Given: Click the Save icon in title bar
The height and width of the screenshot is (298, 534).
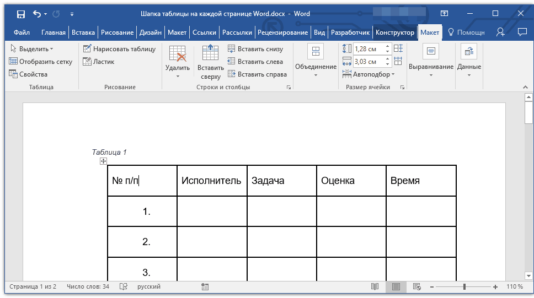Looking at the screenshot, I should click(x=21, y=14).
